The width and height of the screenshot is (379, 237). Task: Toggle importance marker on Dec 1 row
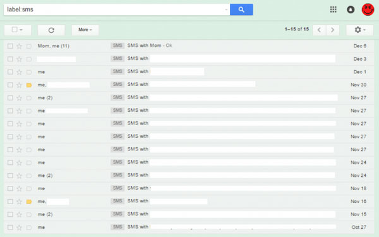coord(29,72)
